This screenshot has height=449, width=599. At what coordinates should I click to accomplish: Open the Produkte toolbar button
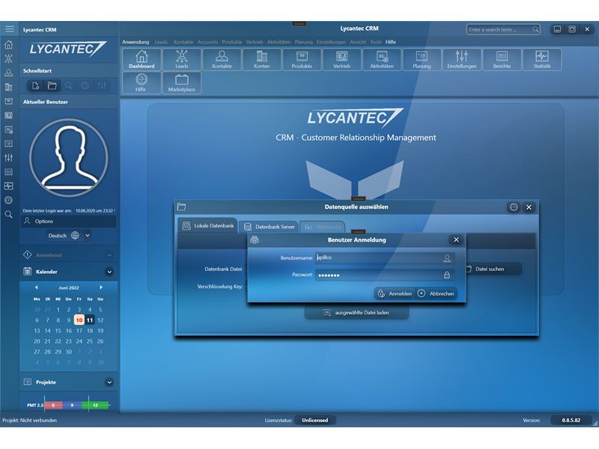[x=302, y=60]
